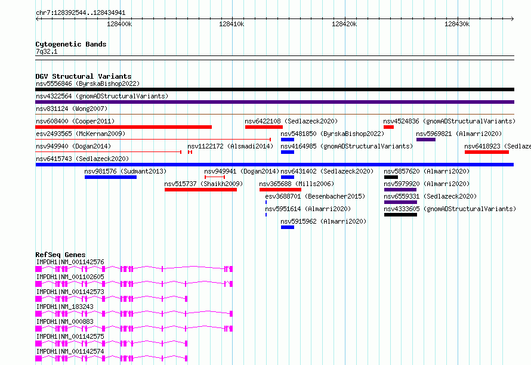Open the esv2493565 (McKernan2009) label
531x365 pixels.
(81, 134)
